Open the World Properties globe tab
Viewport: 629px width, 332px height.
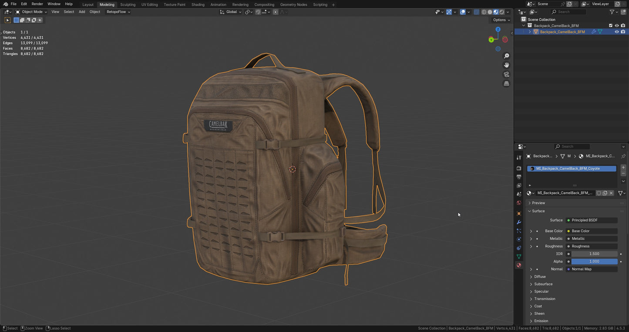coord(518,203)
